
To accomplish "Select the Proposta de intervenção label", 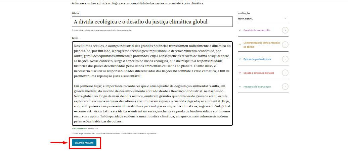I will [x=257, y=87].
